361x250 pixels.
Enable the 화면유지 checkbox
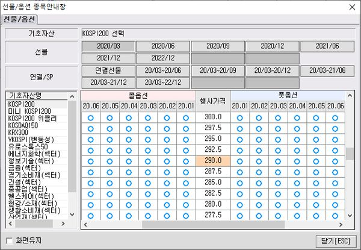10,240
